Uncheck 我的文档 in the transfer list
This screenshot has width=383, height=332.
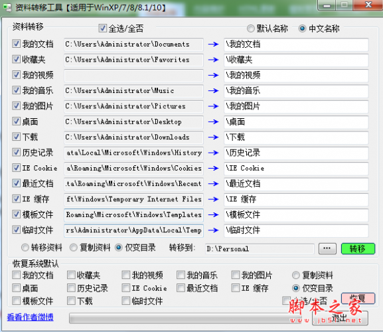(x=16, y=44)
